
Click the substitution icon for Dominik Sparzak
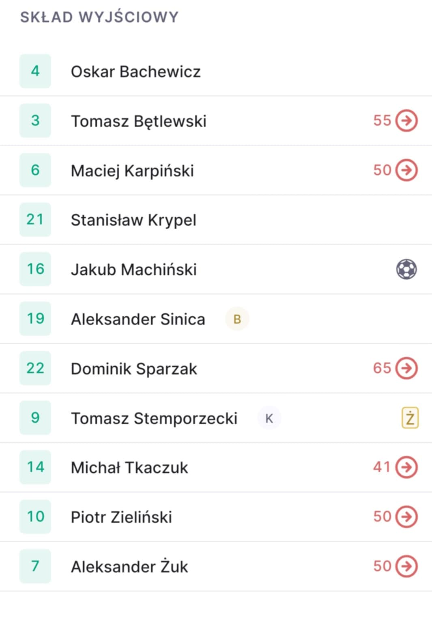tap(406, 368)
